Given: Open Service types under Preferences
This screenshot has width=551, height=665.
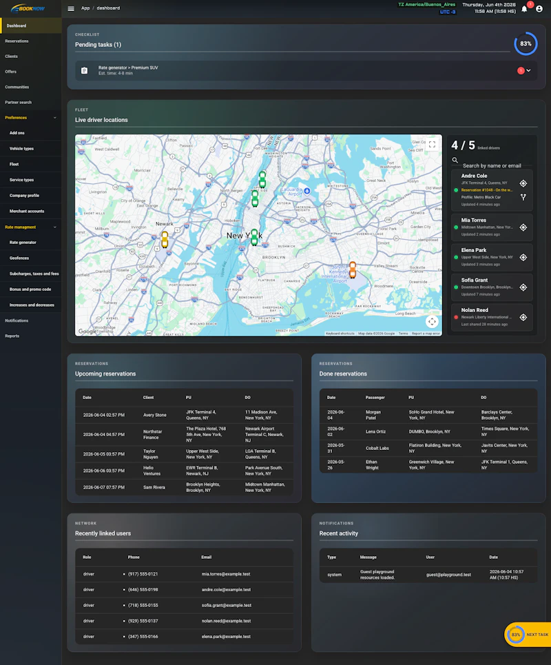Looking at the screenshot, I should click(x=30, y=180).
